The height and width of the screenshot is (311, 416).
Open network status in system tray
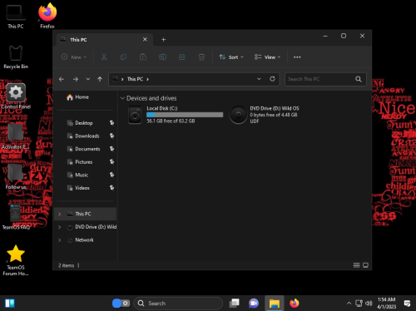point(359,304)
